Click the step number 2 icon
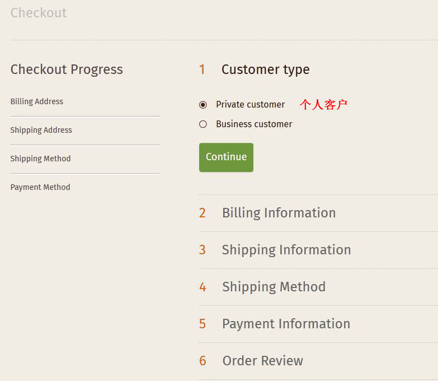This screenshot has width=438, height=381. tap(202, 213)
